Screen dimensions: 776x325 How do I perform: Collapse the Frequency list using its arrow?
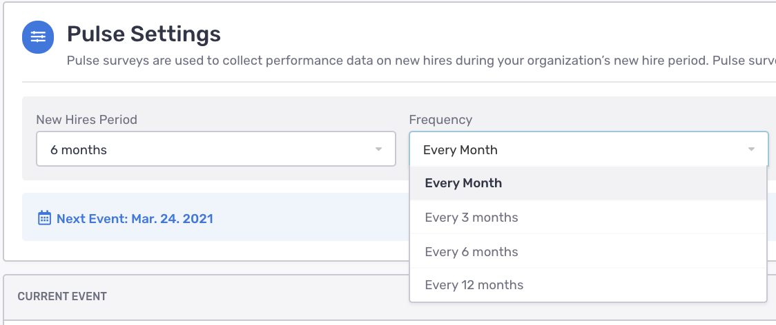point(751,149)
